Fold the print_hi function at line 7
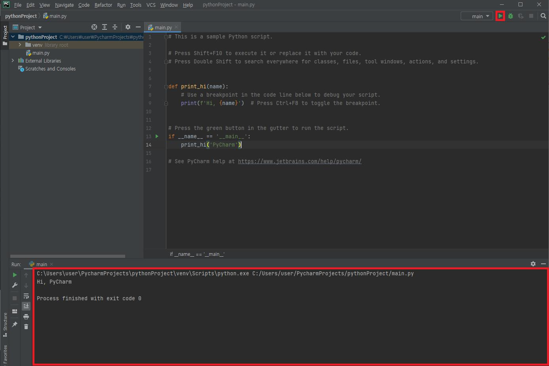 tap(166, 87)
